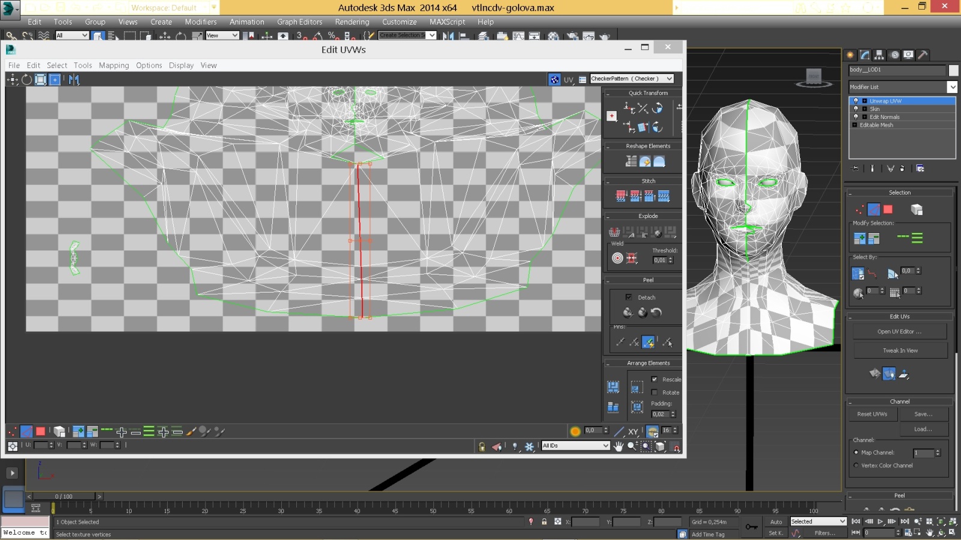Click the Threshold spinner arrows in Weld
This screenshot has width=961, height=540.
(671, 260)
